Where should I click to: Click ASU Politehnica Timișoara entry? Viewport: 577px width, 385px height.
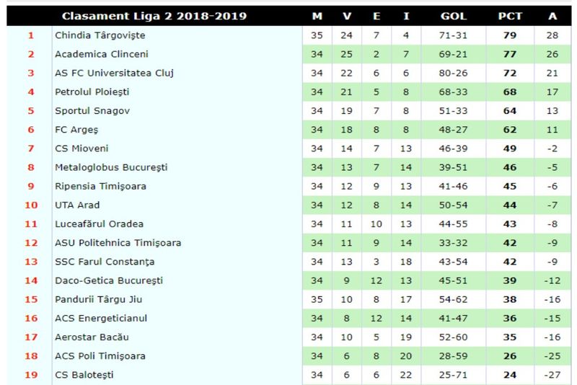[x=118, y=243]
